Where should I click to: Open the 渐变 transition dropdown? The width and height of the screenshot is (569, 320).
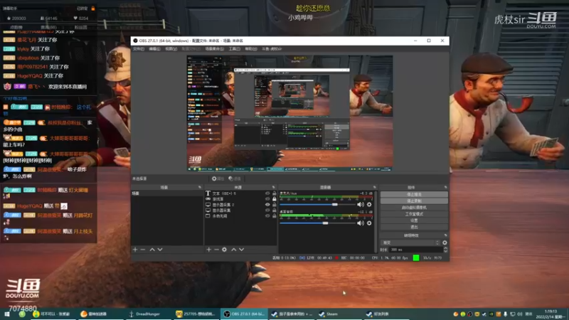tap(410, 242)
